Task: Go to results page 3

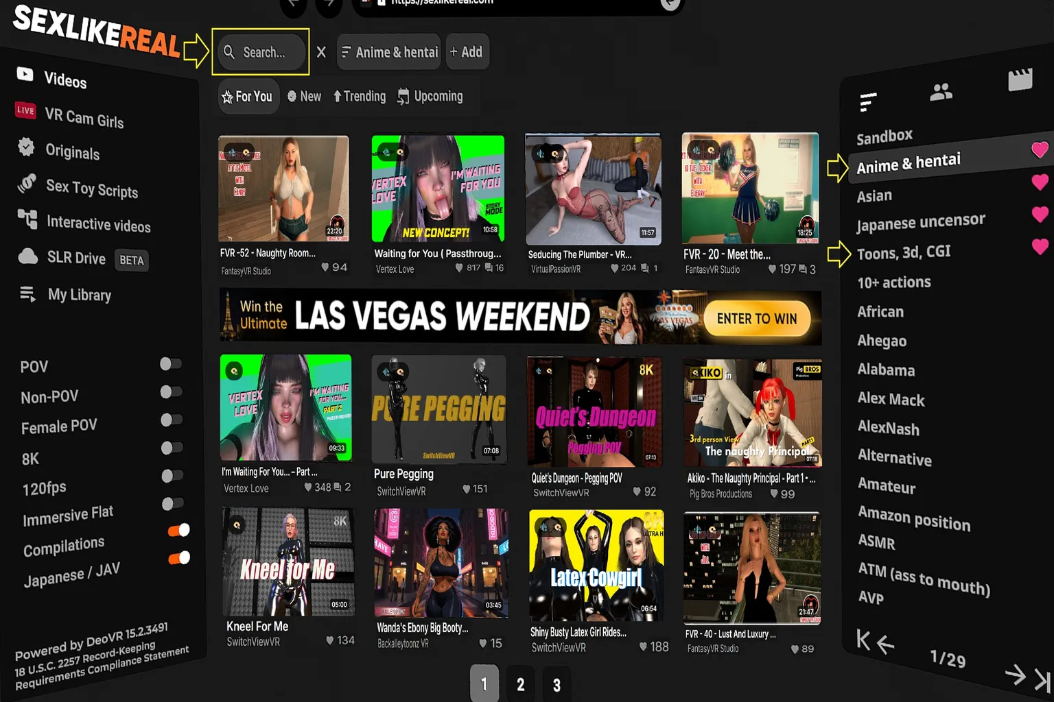Action: point(557,684)
